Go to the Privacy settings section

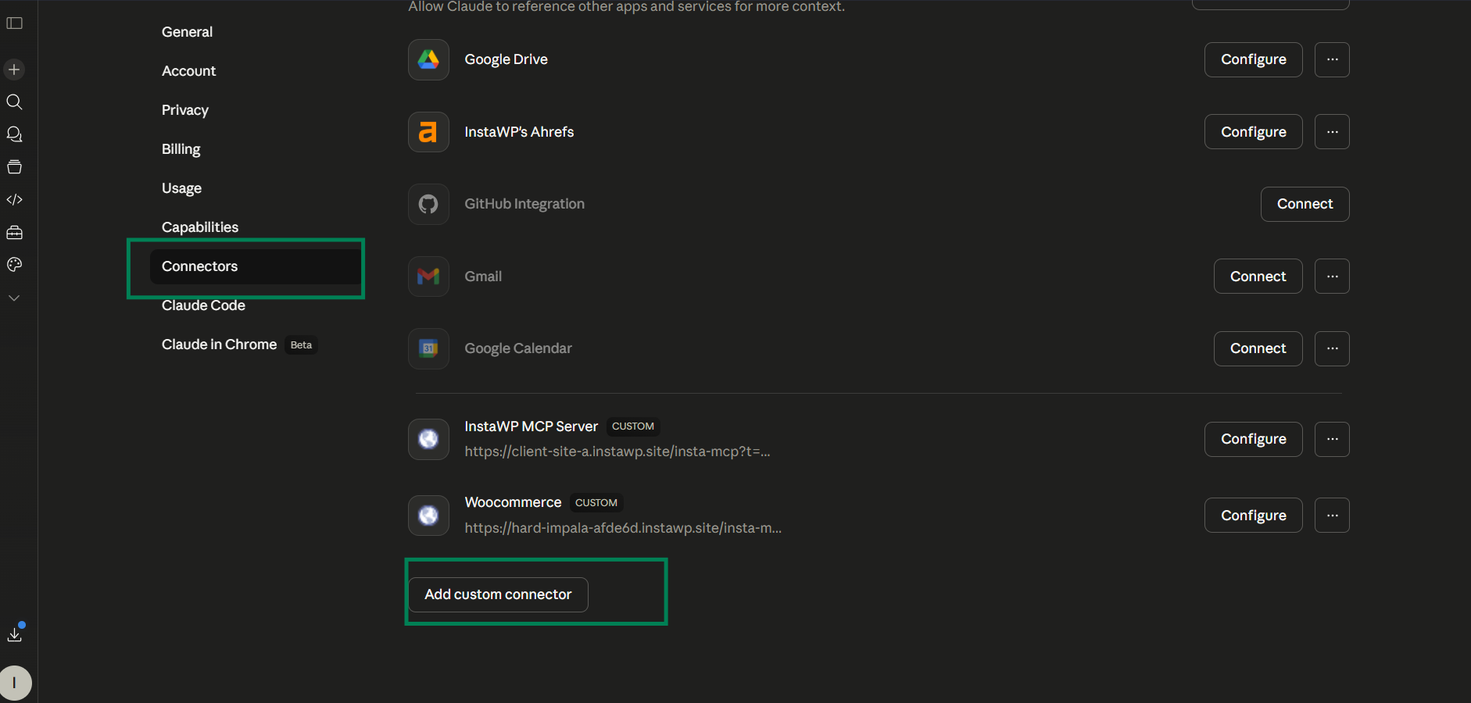tap(185, 110)
